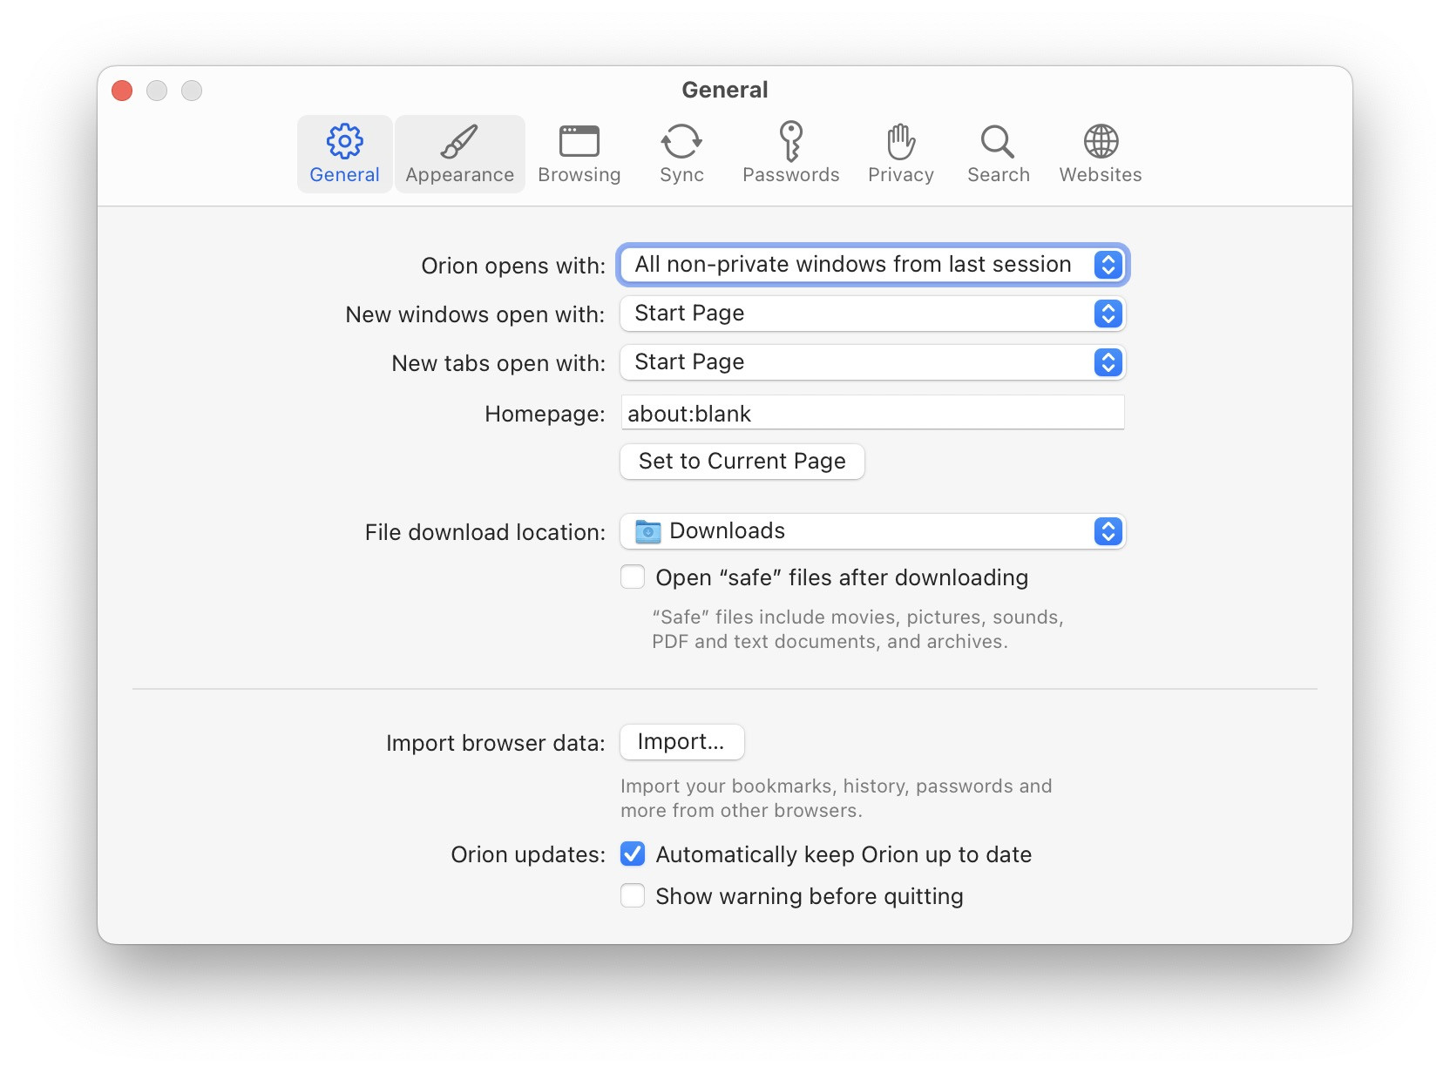Screen dimensions: 1450x1073
Task: Open the Search settings tab
Action: [x=999, y=154]
